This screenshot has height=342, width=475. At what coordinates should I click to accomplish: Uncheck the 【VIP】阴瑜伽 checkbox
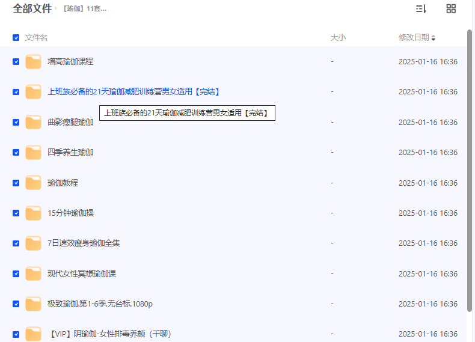tap(16, 334)
